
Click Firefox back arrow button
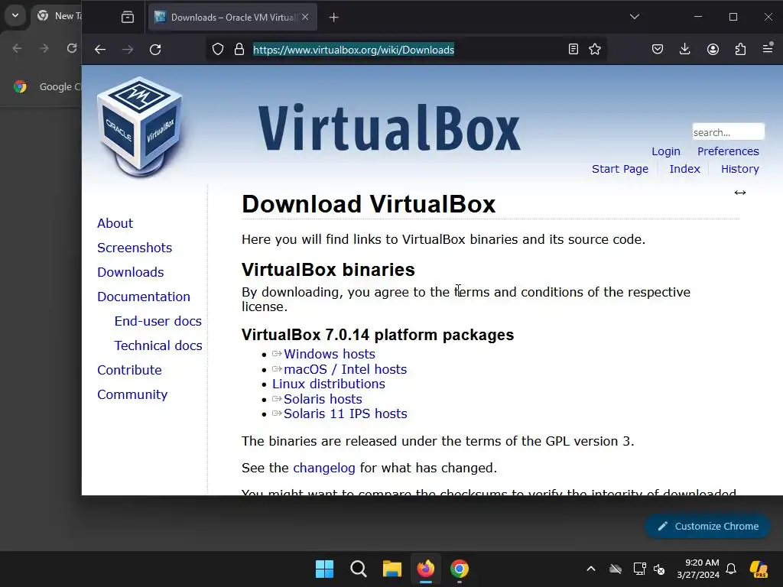100,50
